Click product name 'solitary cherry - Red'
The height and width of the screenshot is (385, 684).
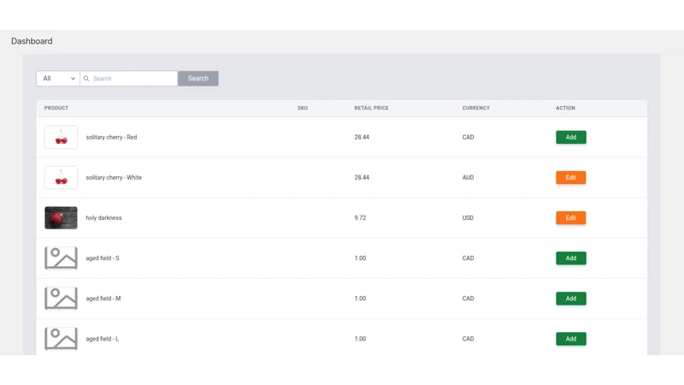[111, 137]
